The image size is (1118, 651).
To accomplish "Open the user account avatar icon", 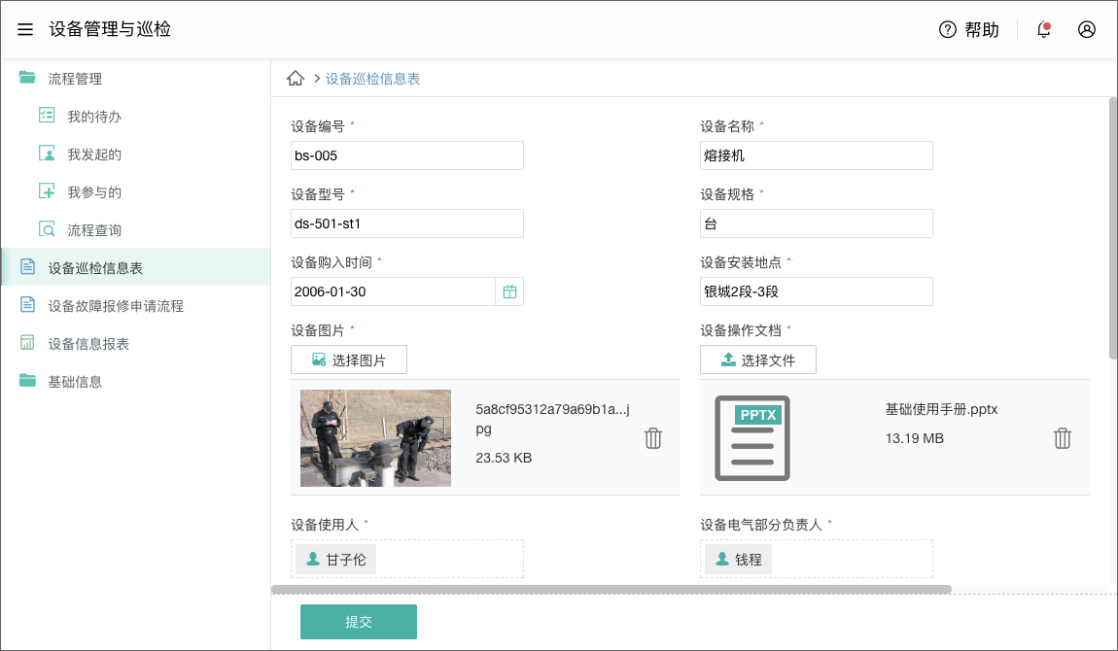I will [1087, 29].
